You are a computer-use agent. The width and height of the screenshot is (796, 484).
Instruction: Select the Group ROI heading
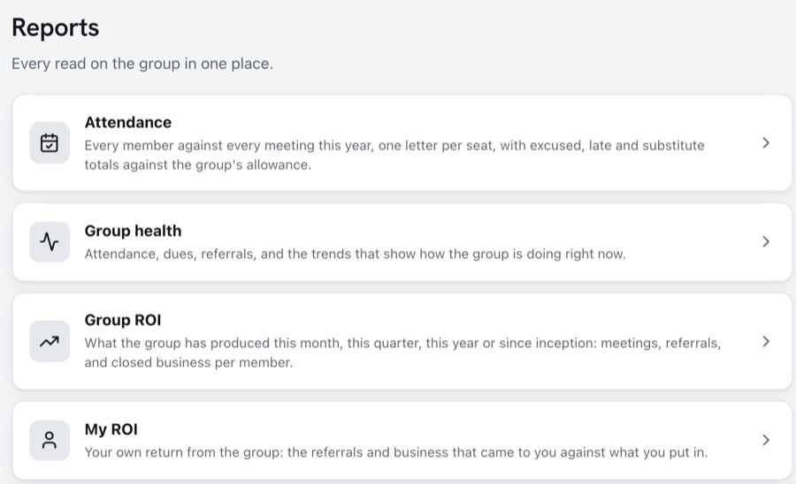click(123, 321)
